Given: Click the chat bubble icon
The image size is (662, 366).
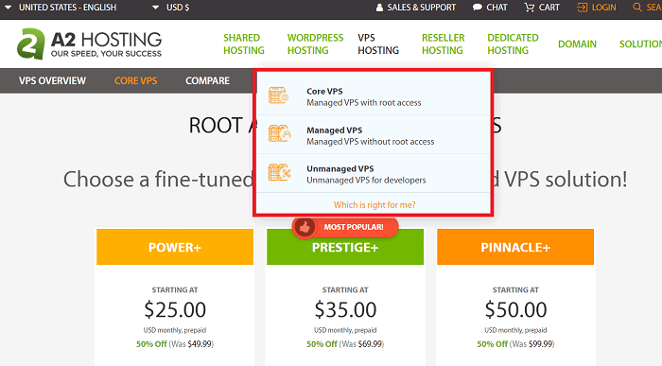Looking at the screenshot, I should coord(477,8).
